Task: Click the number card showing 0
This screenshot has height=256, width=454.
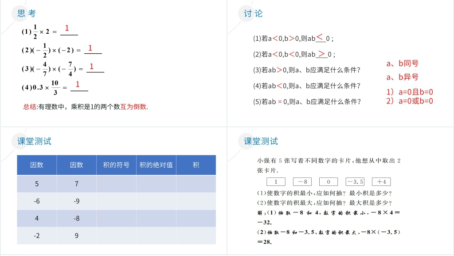Action: pyautogui.click(x=329, y=182)
